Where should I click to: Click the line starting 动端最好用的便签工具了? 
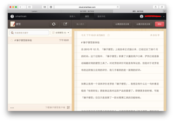click(120, 63)
